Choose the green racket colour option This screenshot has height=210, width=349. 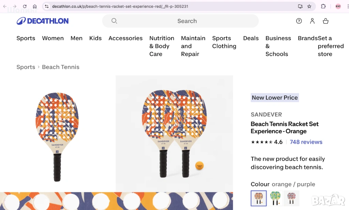click(x=275, y=198)
